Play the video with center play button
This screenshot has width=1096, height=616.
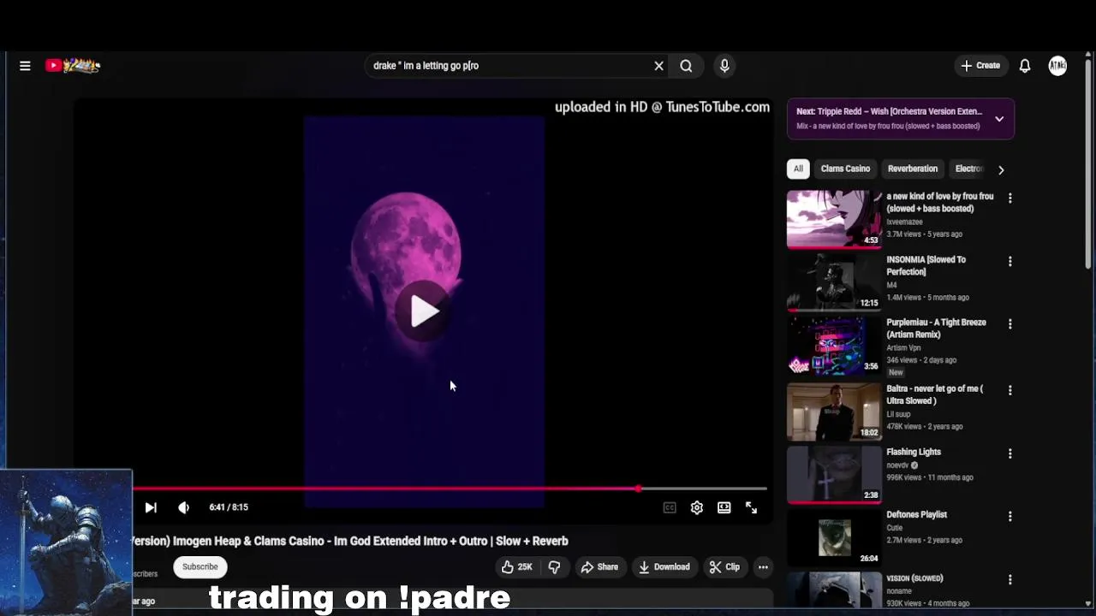pyautogui.click(x=424, y=311)
